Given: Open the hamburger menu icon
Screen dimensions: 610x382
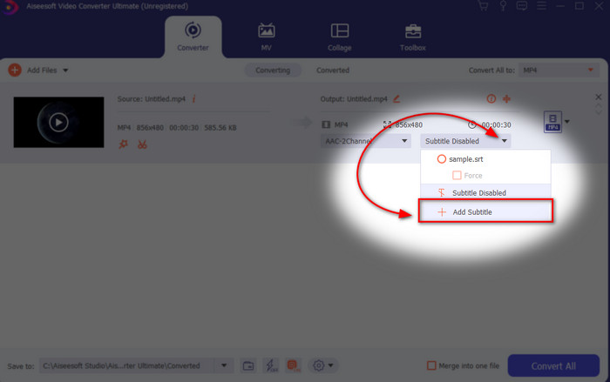Looking at the screenshot, I should pos(541,6).
